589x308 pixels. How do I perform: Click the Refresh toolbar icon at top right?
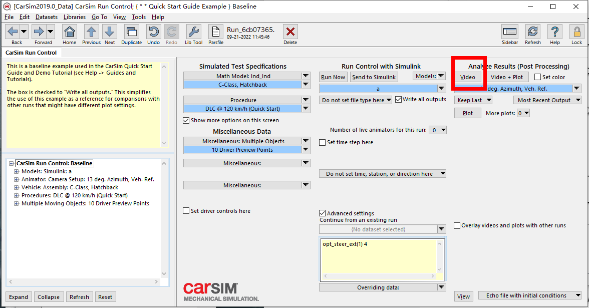533,32
